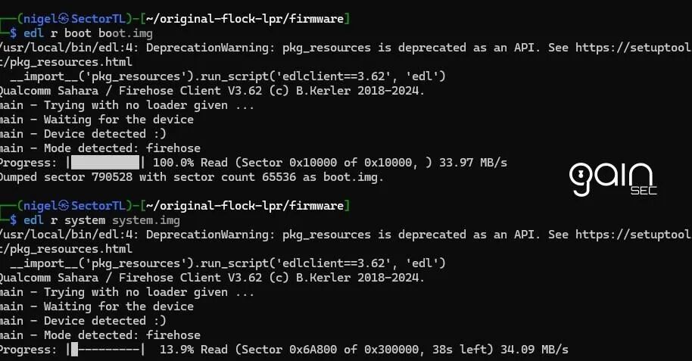Click the completed 100% progress bar
This screenshot has height=361, width=692.
pyautogui.click(x=105, y=163)
